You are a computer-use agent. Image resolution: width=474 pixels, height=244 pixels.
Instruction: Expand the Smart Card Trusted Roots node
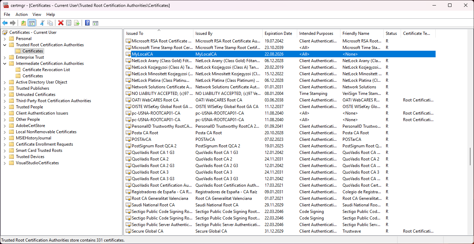point(5,150)
